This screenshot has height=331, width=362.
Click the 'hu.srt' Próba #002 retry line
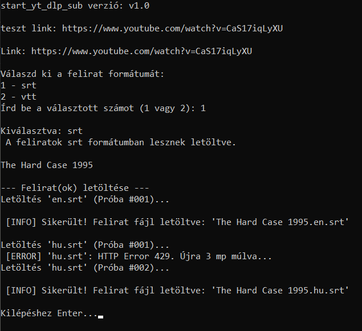85,268
